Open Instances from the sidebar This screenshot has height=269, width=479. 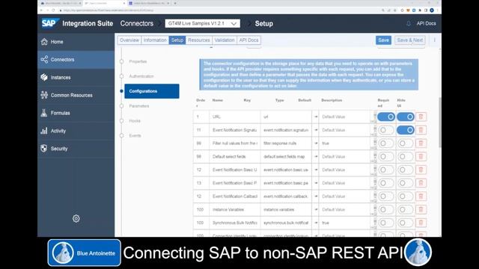76,78
